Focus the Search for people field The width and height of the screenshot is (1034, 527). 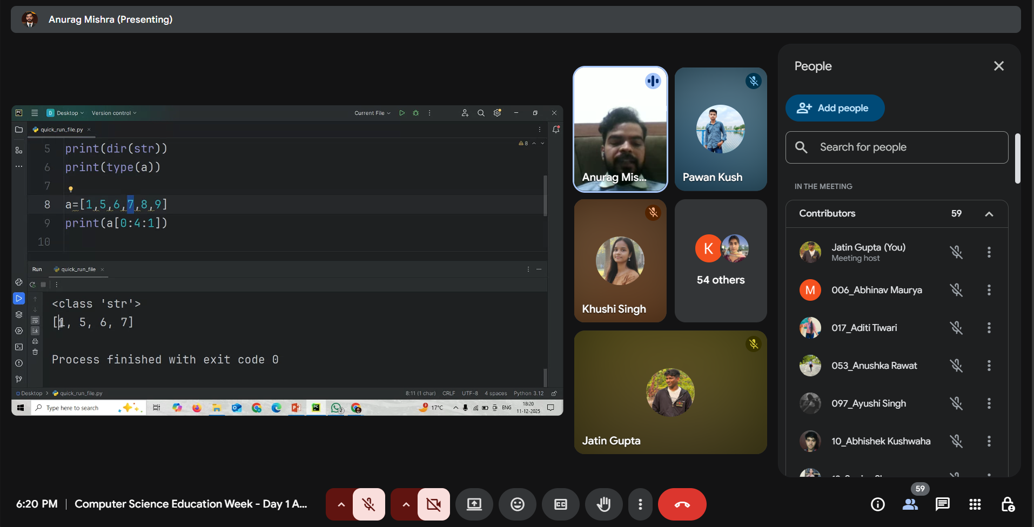pos(897,147)
